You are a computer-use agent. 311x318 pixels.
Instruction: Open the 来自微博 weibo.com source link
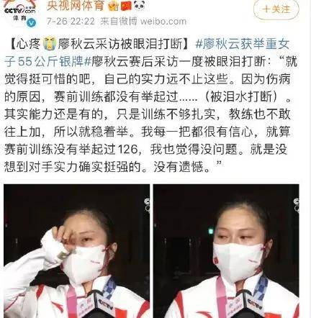(143, 22)
